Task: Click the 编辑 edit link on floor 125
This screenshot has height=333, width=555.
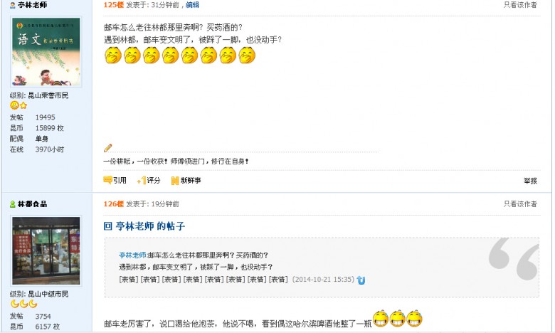Action: tap(192, 5)
